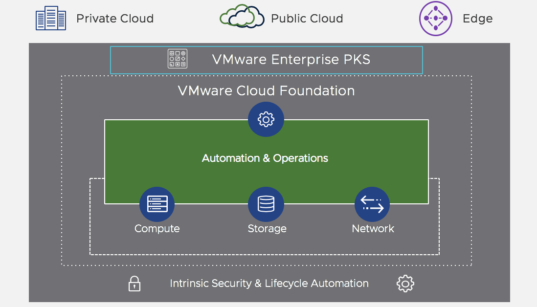Screen dimensions: 537x307
Task: Click the Storage database icon
Action: pyautogui.click(x=266, y=204)
